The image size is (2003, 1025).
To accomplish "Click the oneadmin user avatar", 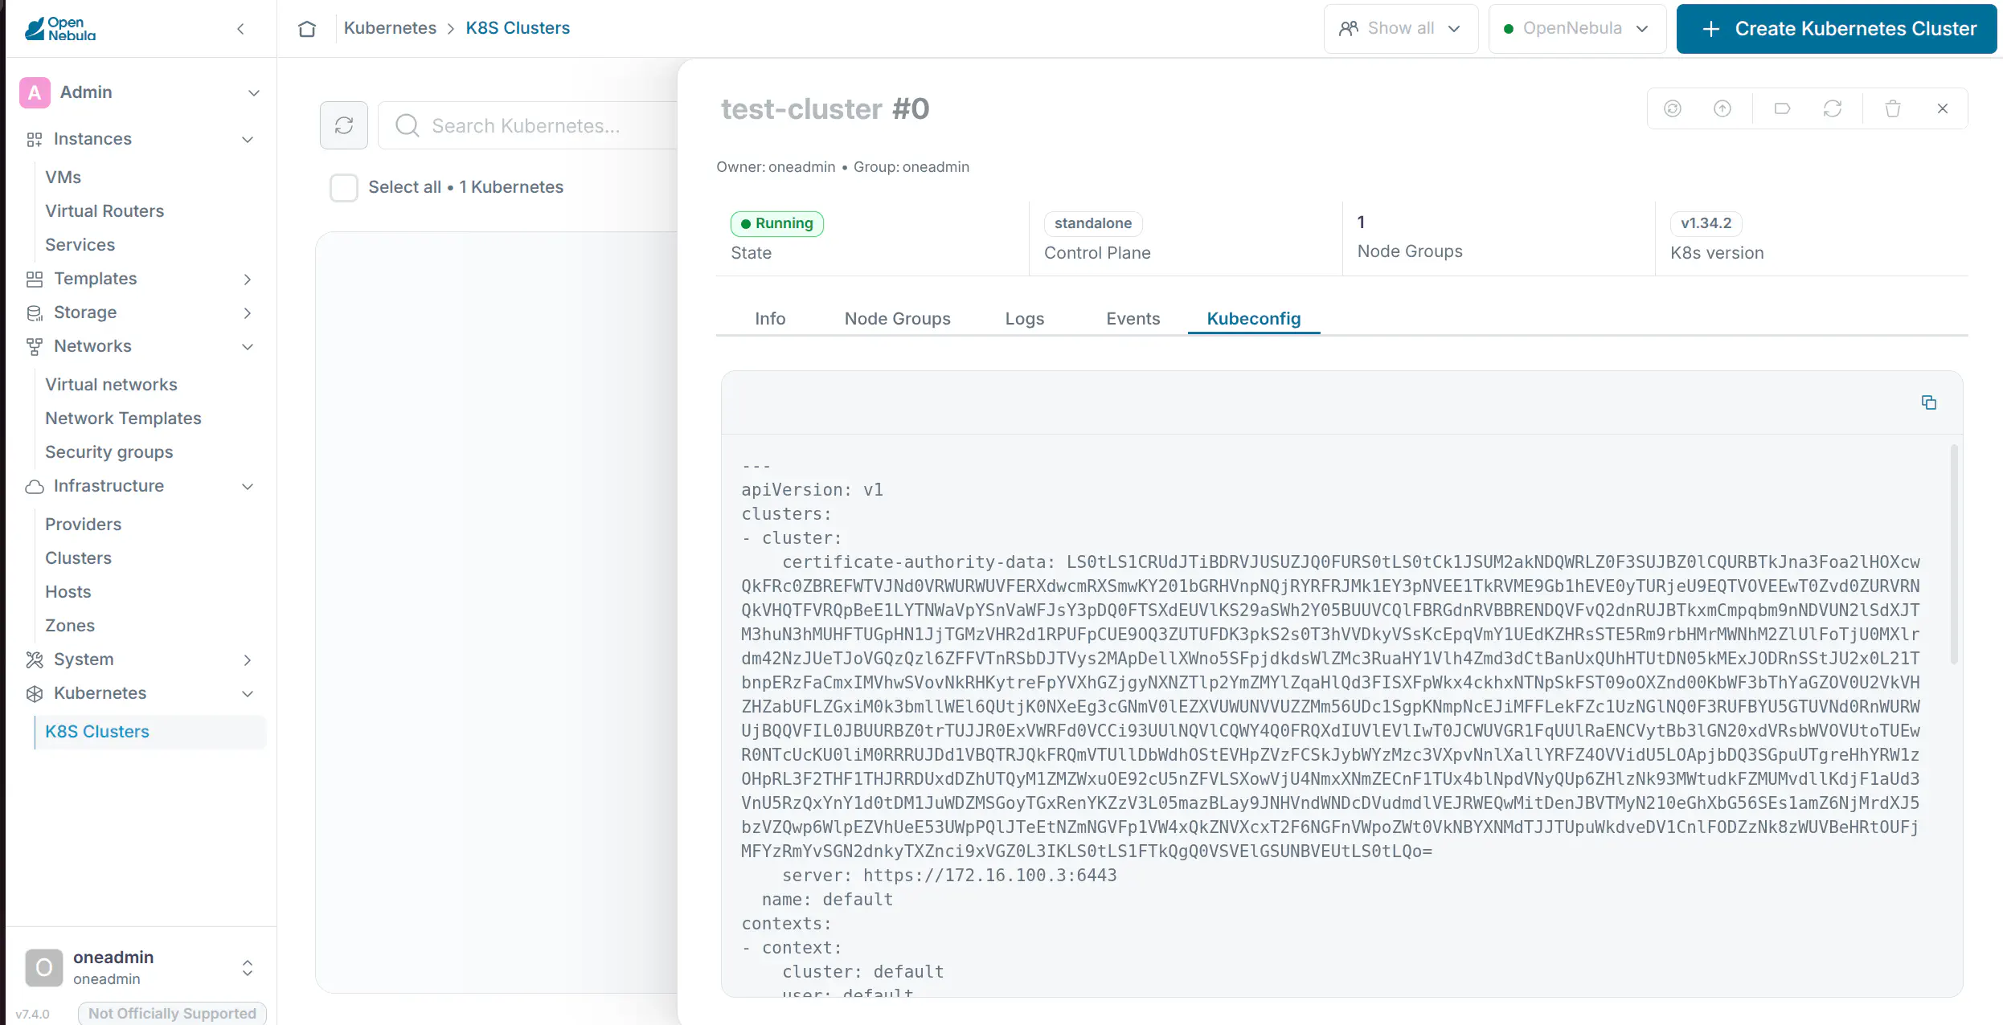I will [x=44, y=967].
